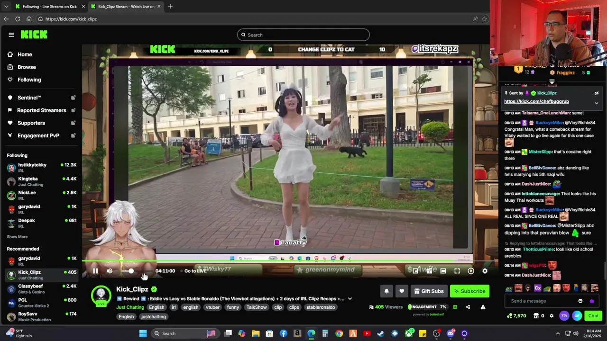Screen dimensions: 607x341
Task: Open Kingteka channel in sidebar
Action: point(41,181)
